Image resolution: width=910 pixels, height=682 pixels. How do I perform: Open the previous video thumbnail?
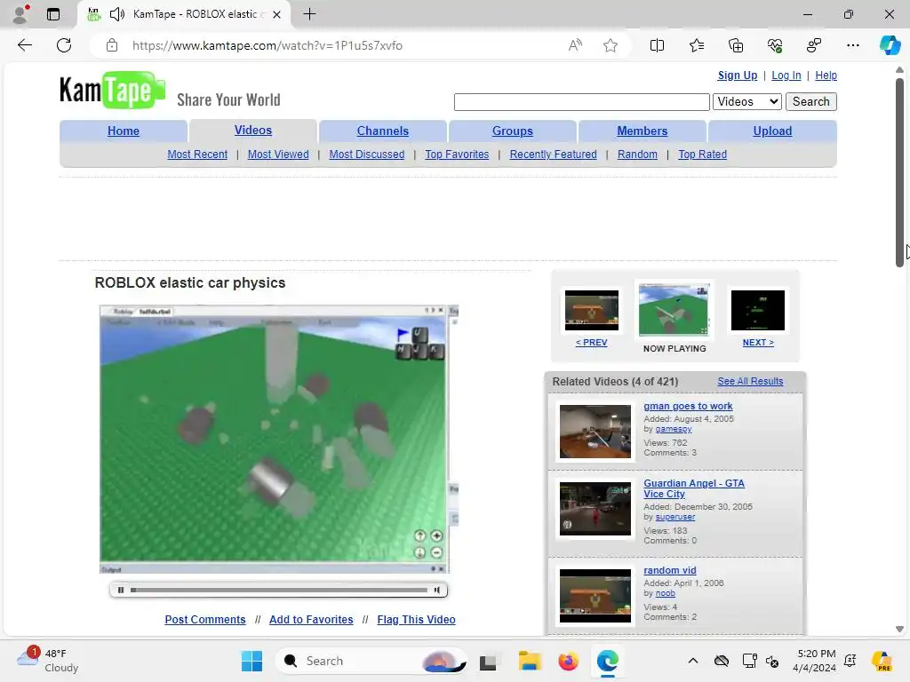591,310
